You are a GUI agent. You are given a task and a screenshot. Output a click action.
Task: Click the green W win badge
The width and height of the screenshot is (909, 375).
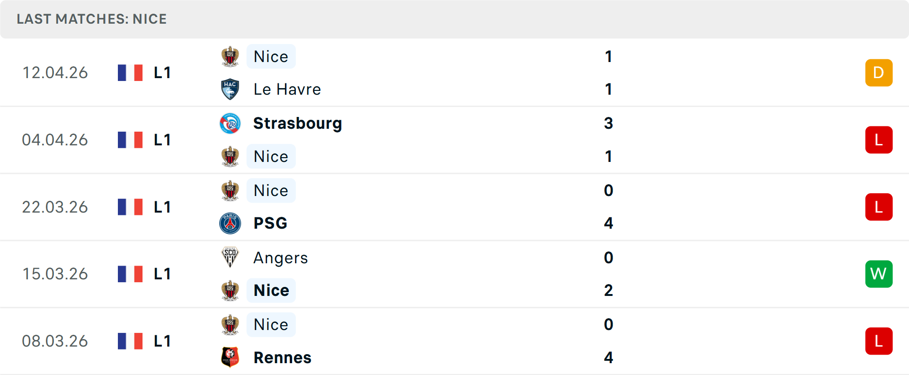coord(879,274)
